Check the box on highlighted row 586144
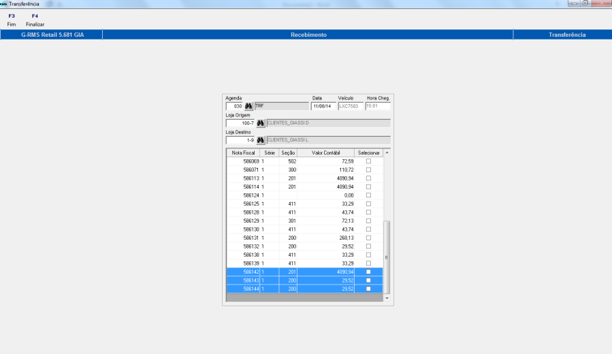Screen dimensions: 612x354 click(x=368, y=289)
